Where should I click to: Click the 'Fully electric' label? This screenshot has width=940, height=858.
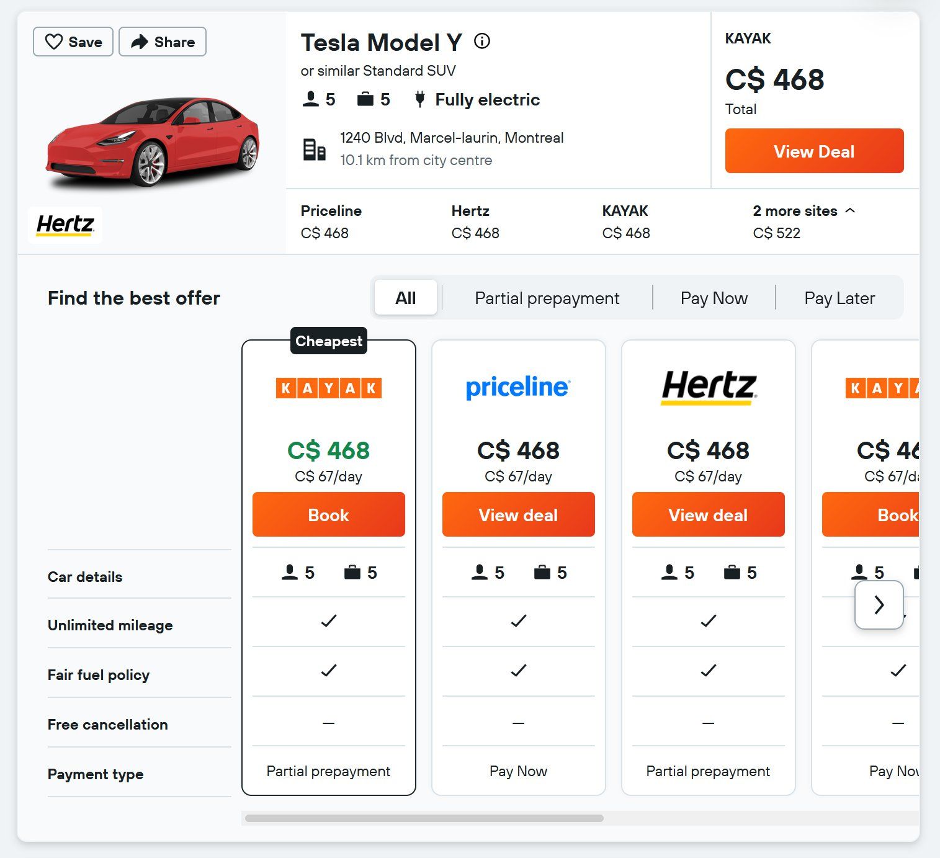487,100
